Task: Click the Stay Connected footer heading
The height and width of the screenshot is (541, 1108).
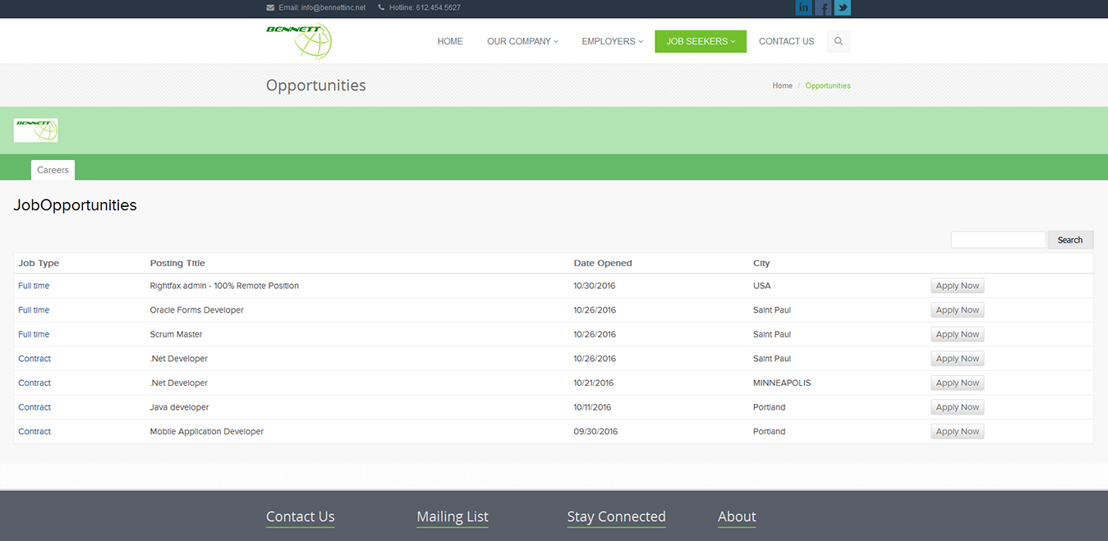Action: [616, 516]
